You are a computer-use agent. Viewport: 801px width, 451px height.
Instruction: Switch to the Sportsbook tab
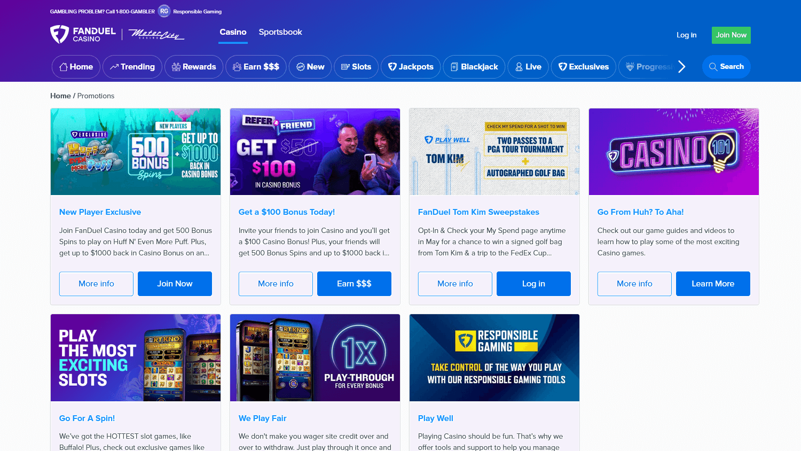click(280, 32)
